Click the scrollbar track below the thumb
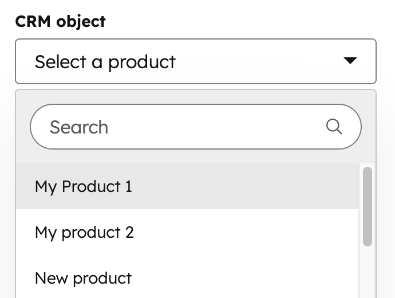The height and width of the screenshot is (298, 395). pyautogui.click(x=368, y=272)
